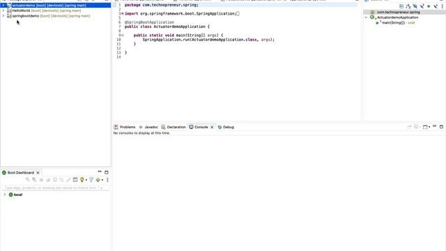
Task: Toggle alphabetical sort in Outline
Action: (x=408, y=6)
